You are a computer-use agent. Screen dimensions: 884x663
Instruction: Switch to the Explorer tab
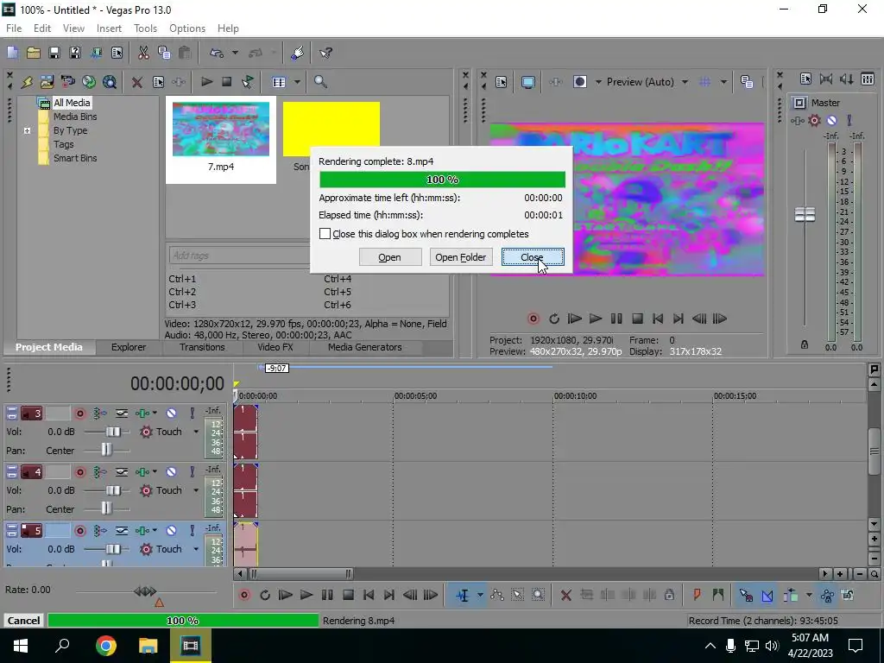coord(129,347)
